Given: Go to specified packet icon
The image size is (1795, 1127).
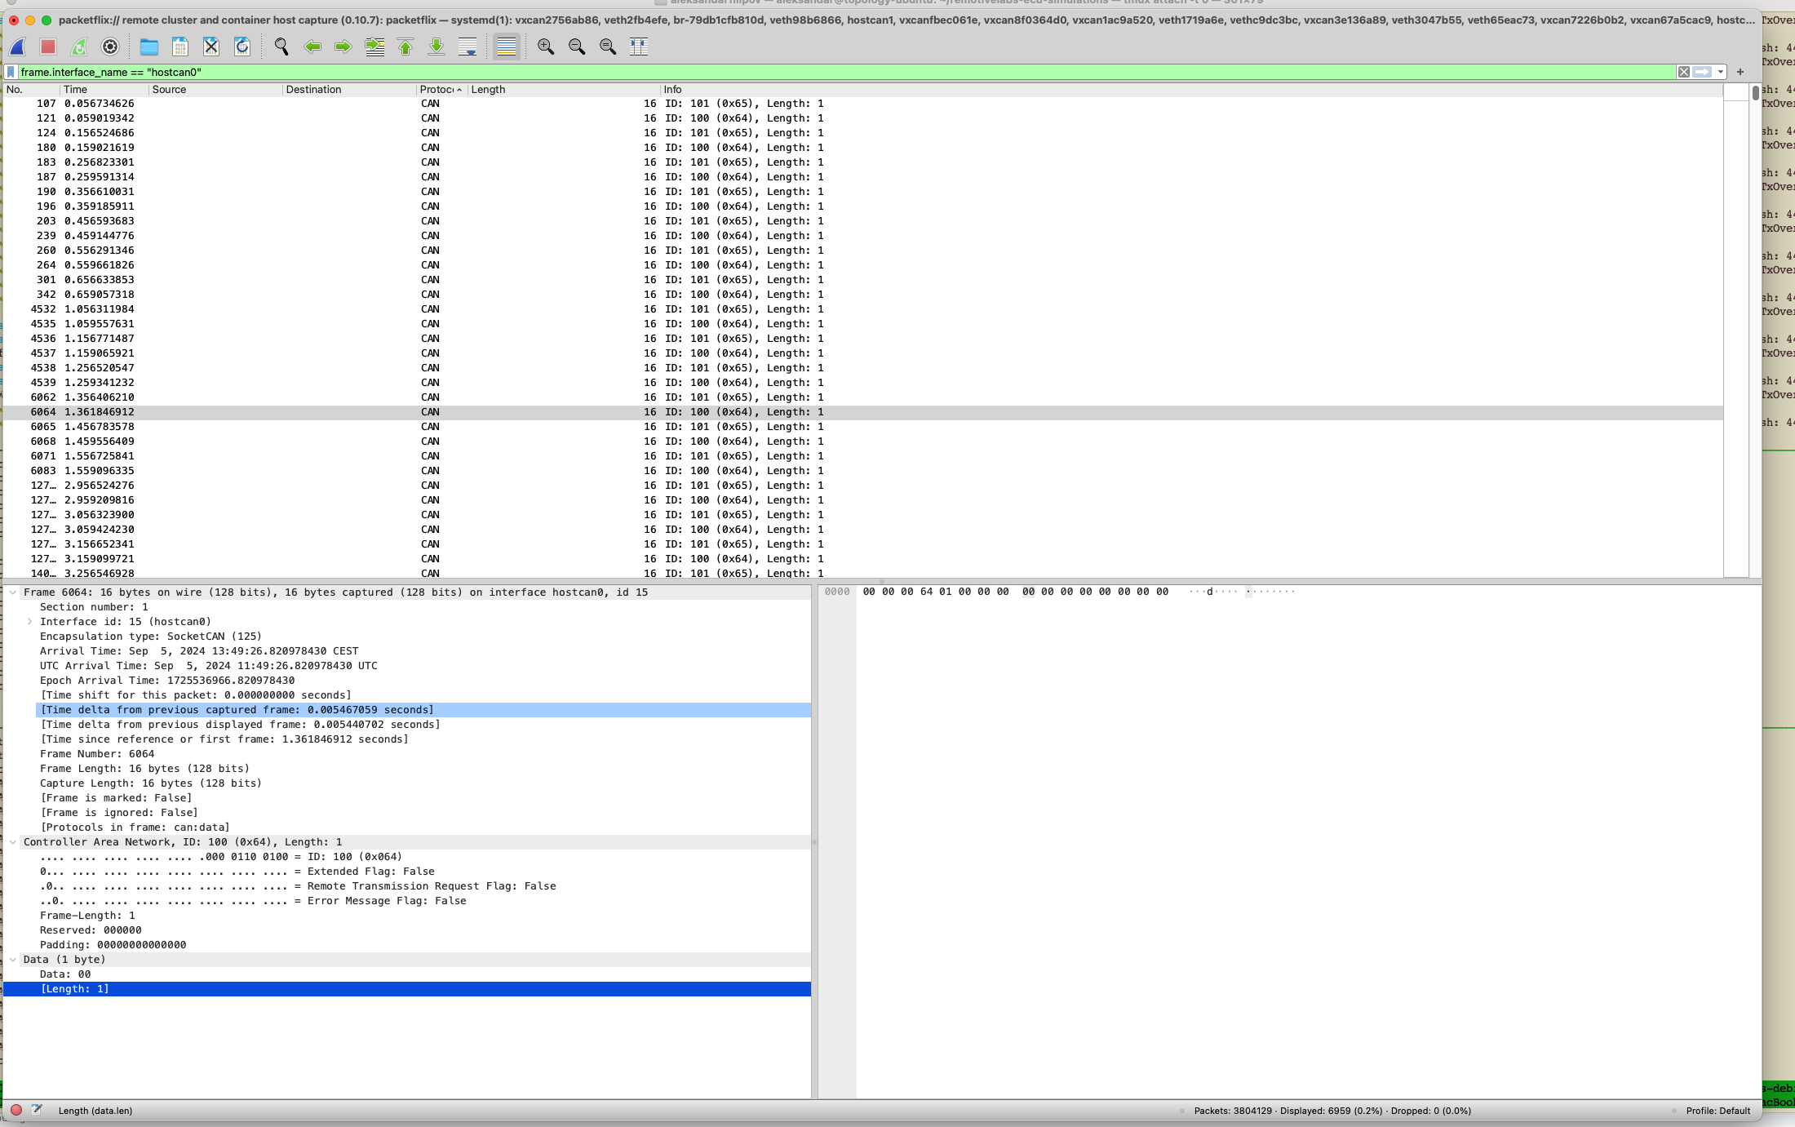Looking at the screenshot, I should coord(375,47).
